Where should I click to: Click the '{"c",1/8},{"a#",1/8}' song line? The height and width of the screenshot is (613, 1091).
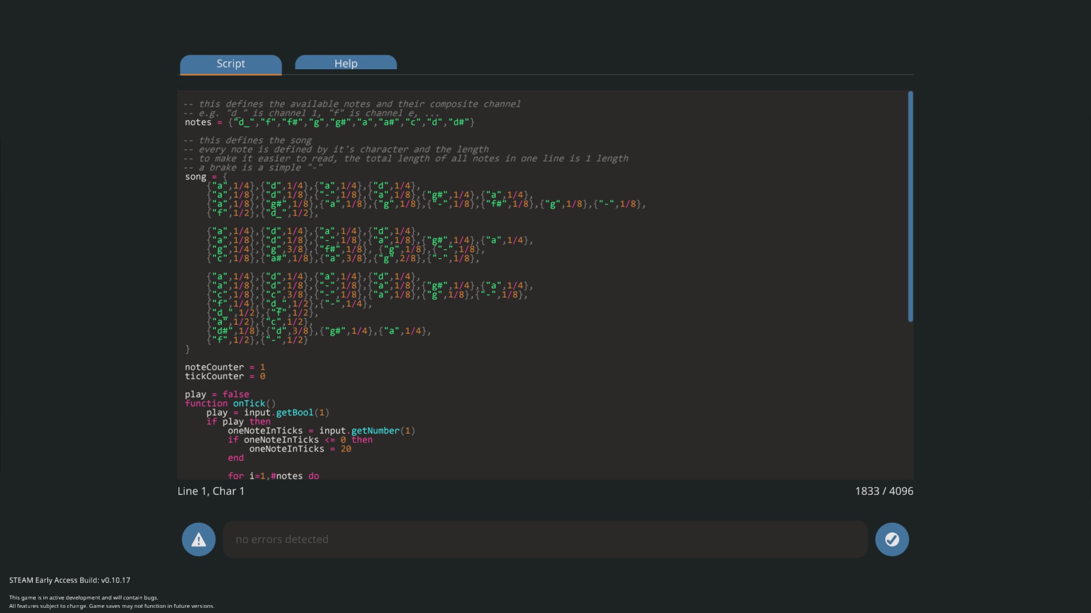[x=343, y=258]
